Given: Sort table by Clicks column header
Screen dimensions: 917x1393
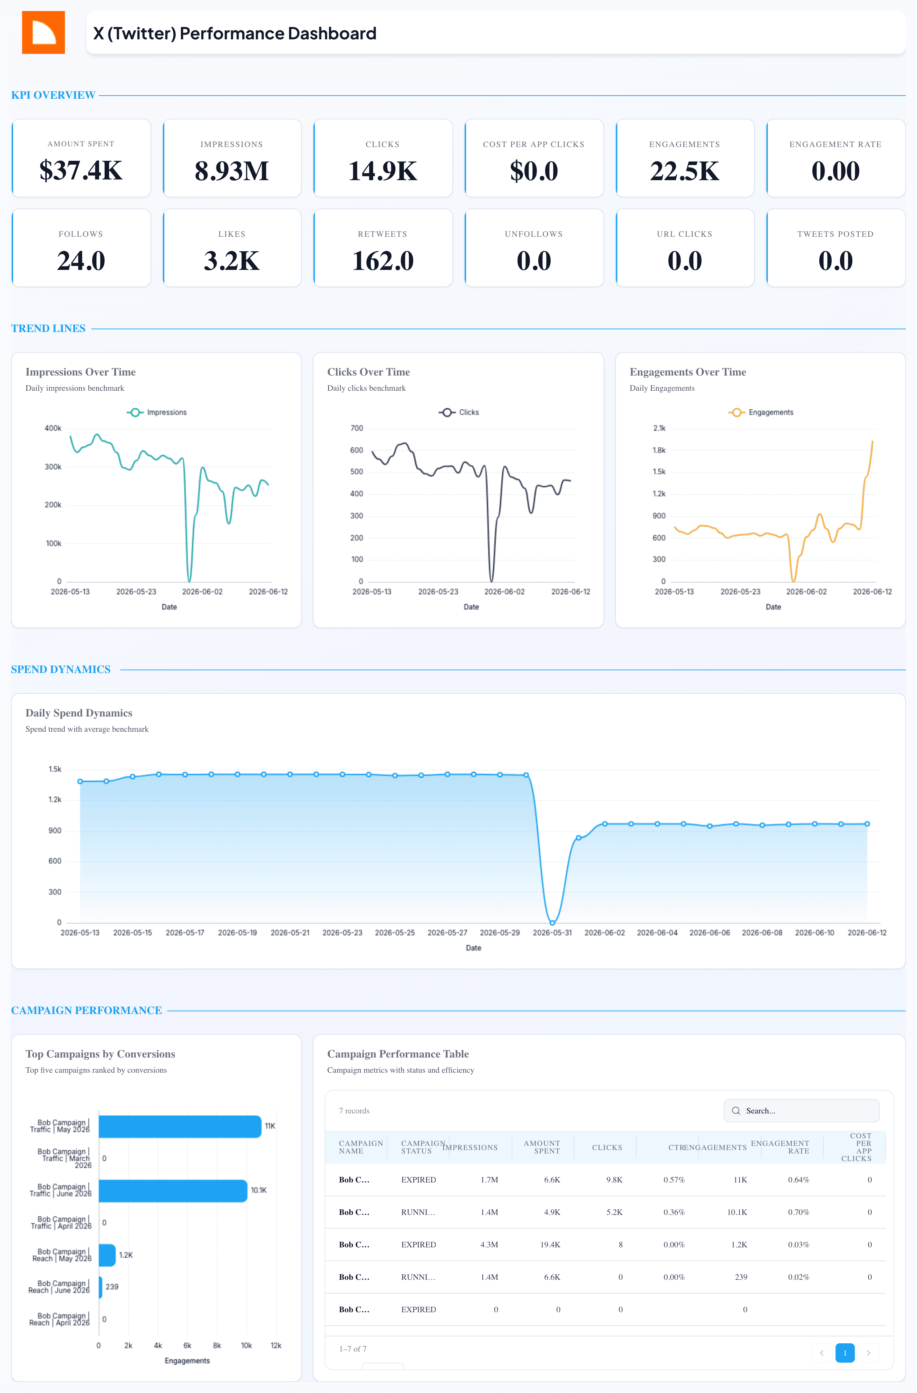Looking at the screenshot, I should click(607, 1147).
